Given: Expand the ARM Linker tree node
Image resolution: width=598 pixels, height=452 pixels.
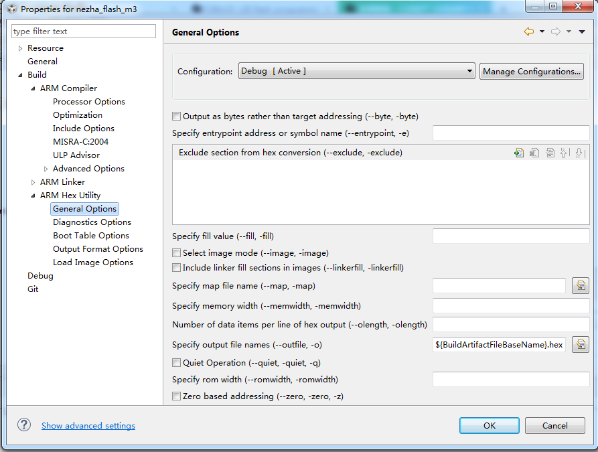Looking at the screenshot, I should [x=33, y=182].
